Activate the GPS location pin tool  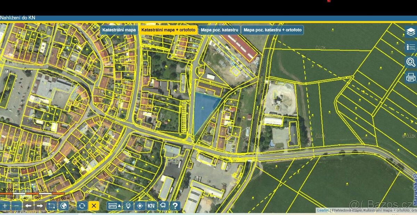click(x=128, y=206)
